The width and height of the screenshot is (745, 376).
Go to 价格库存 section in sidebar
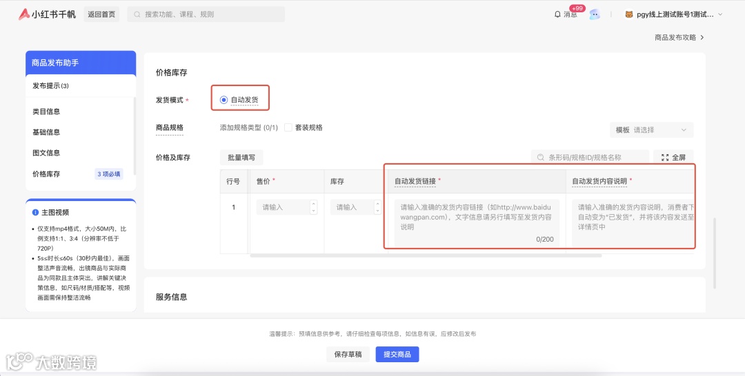pyautogui.click(x=46, y=174)
